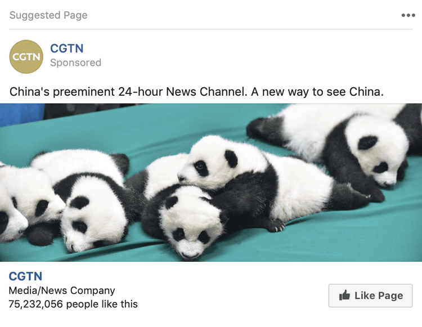Click the Sponsored label under CGTN
This screenshot has height=327, width=422.
pyautogui.click(x=75, y=62)
